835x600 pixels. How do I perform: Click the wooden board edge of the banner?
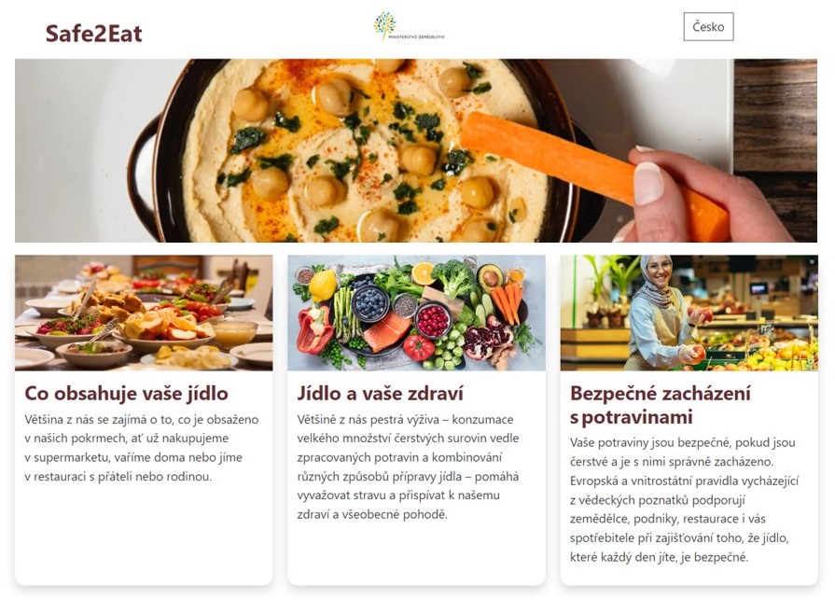point(775,150)
